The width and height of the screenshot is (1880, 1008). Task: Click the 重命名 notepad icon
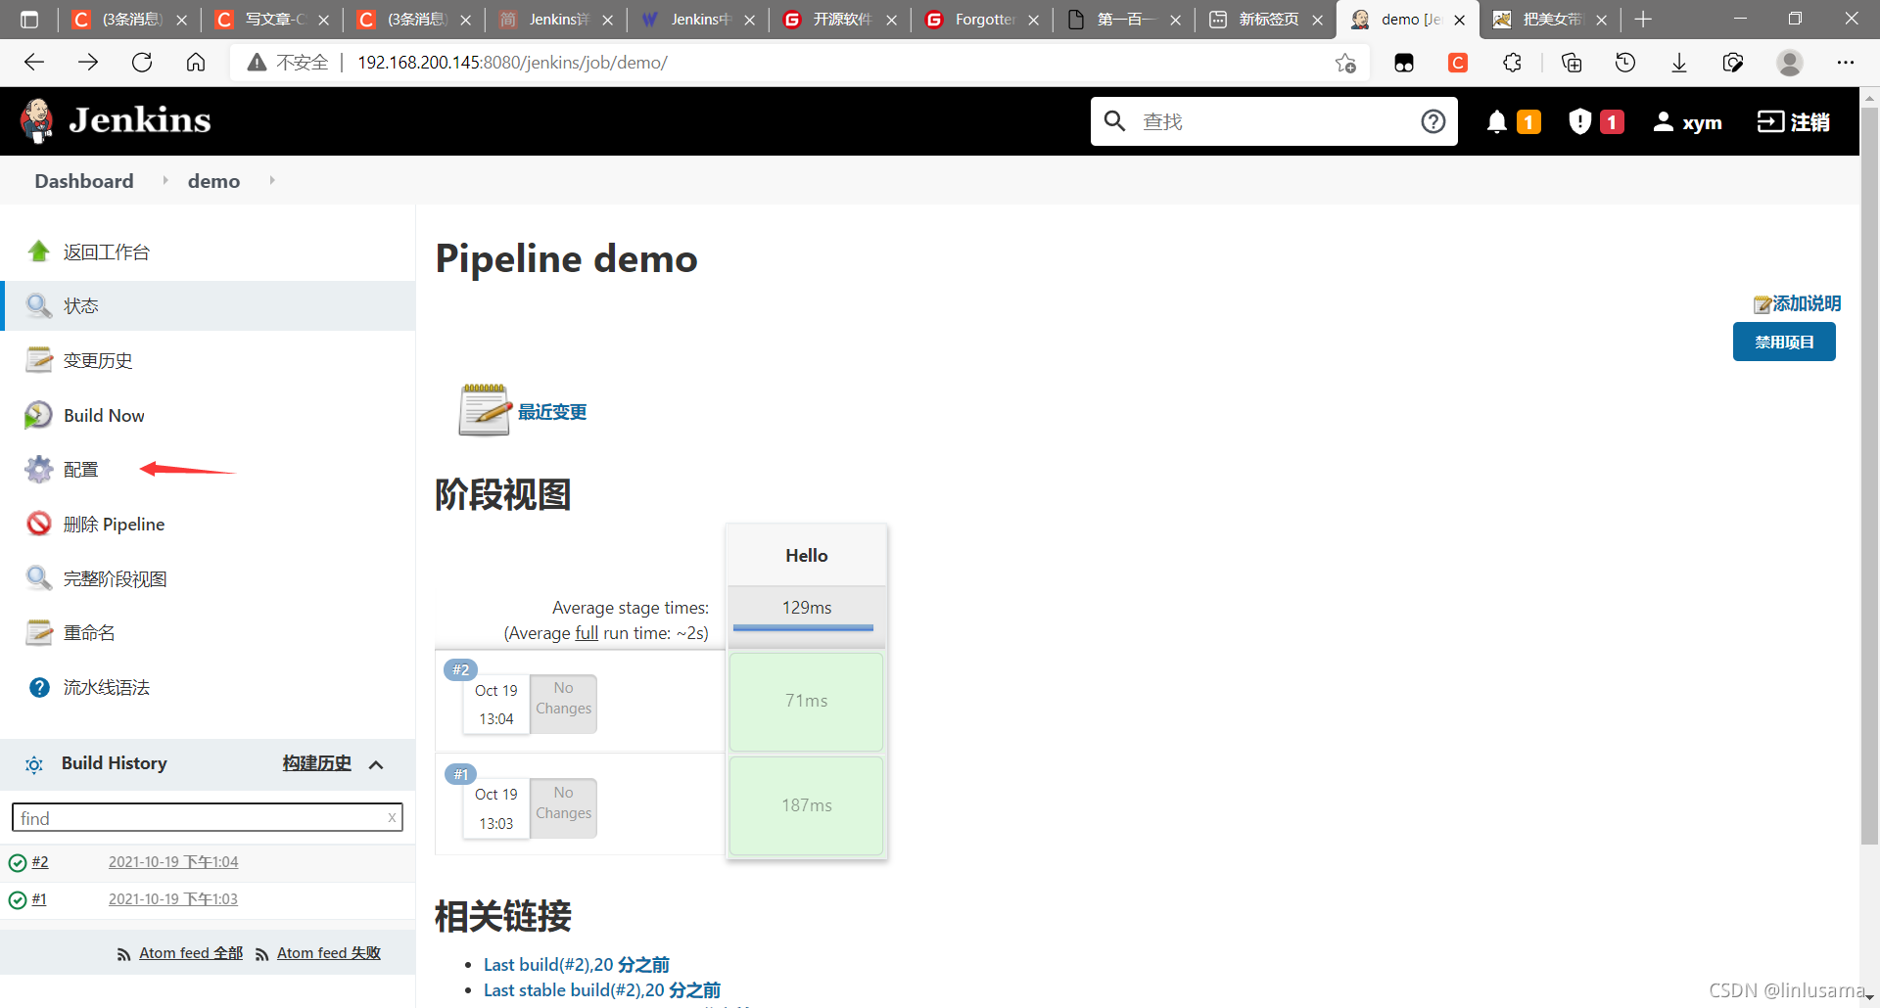(38, 633)
